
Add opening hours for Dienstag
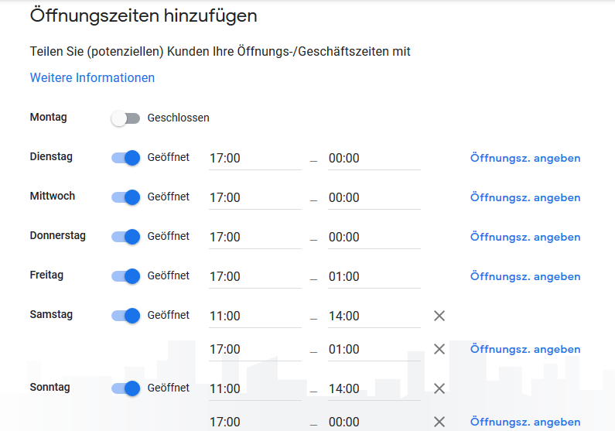click(524, 159)
